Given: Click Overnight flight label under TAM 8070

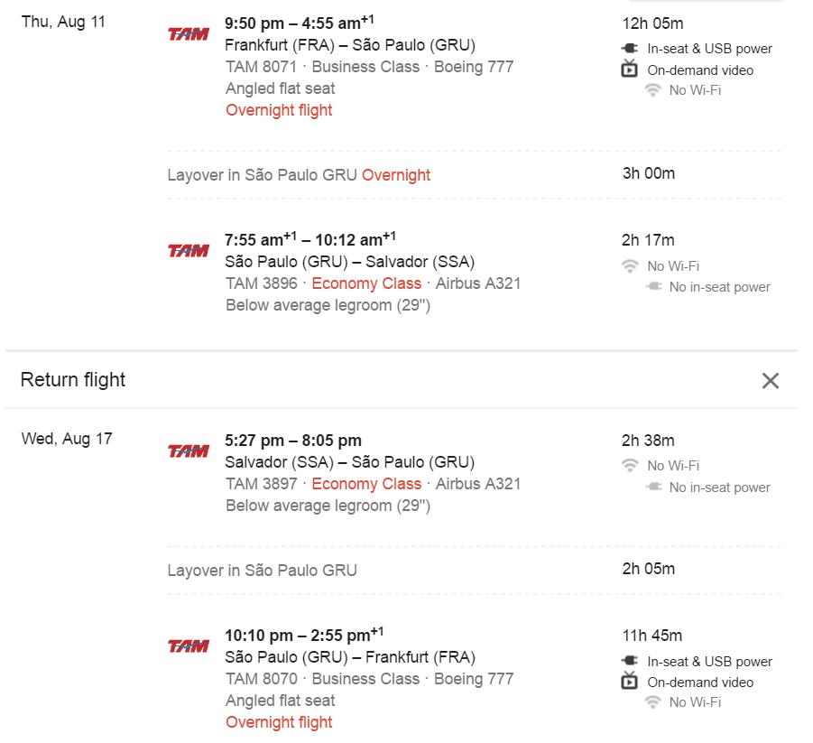Looking at the screenshot, I should coord(279,722).
